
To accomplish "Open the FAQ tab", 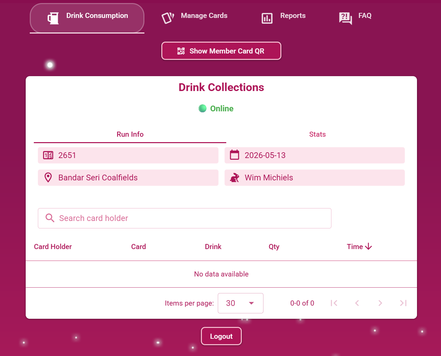I will point(355,18).
